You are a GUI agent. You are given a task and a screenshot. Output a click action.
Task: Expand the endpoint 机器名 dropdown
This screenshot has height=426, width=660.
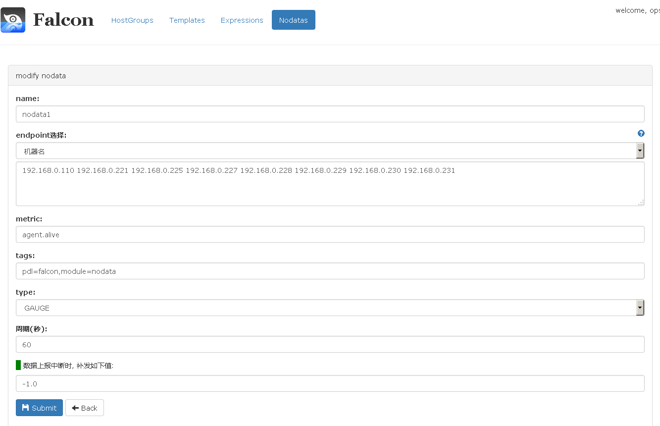coord(330,151)
